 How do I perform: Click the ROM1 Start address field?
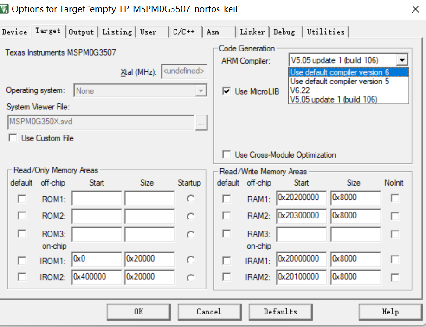(97, 198)
